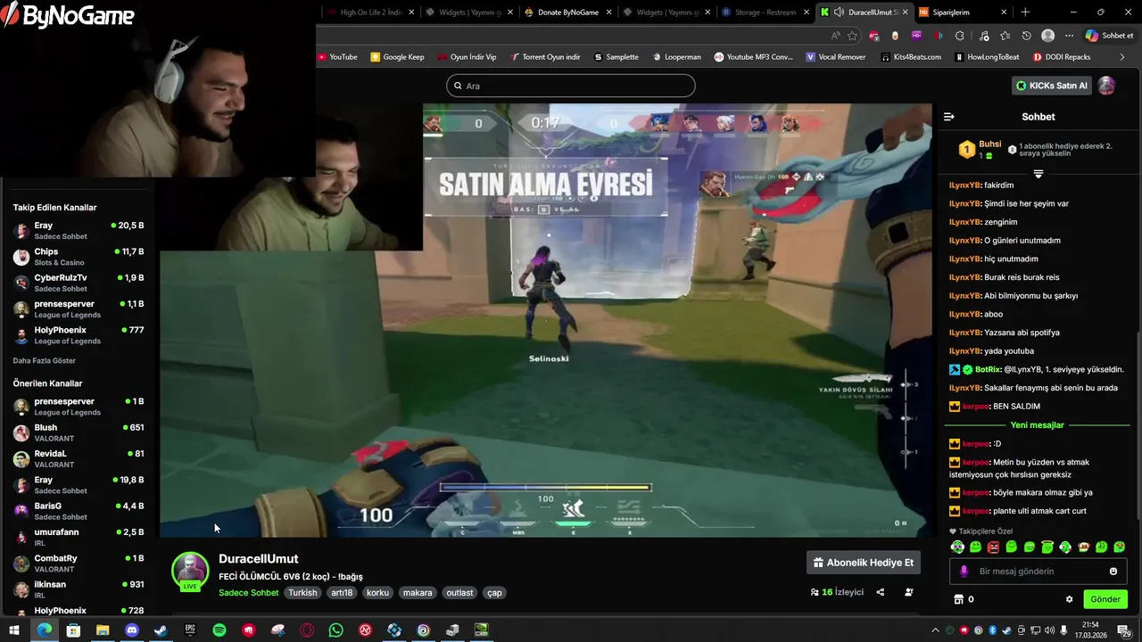The height and width of the screenshot is (642, 1142).
Task: Open the Chips followed channel
Action: coord(79,257)
